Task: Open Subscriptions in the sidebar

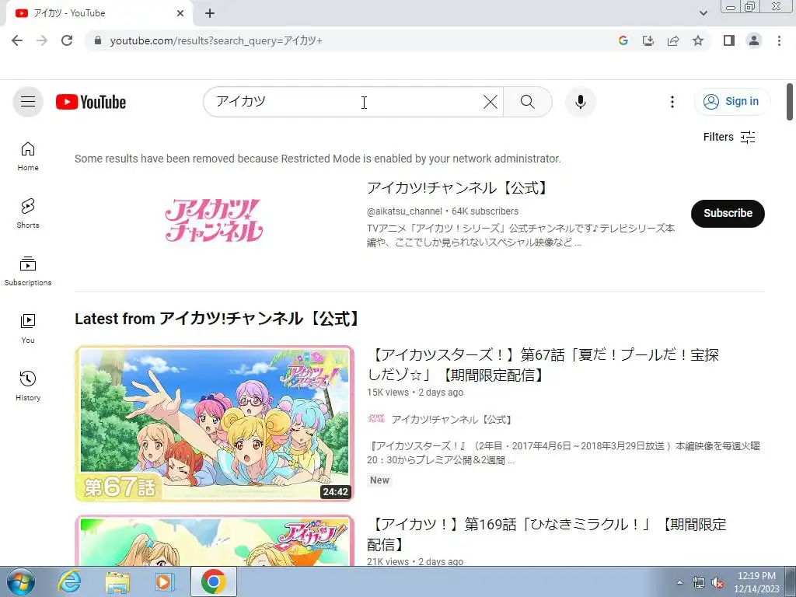Action: 28,271
